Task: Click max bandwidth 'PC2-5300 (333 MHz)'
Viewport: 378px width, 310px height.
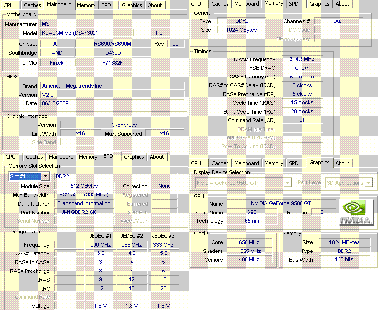Action: pyautogui.click(x=84, y=194)
